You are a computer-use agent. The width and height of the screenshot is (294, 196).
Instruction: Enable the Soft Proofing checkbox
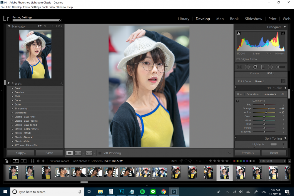coord(100,153)
